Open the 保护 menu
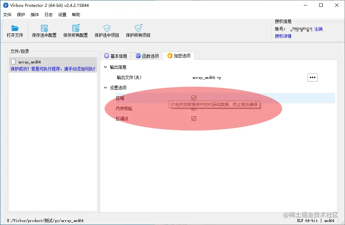 coord(21,15)
